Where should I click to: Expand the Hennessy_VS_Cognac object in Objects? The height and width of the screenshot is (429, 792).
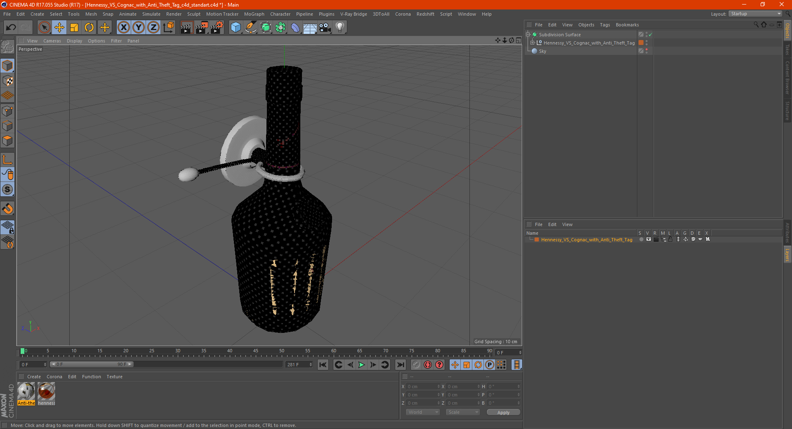click(x=533, y=43)
